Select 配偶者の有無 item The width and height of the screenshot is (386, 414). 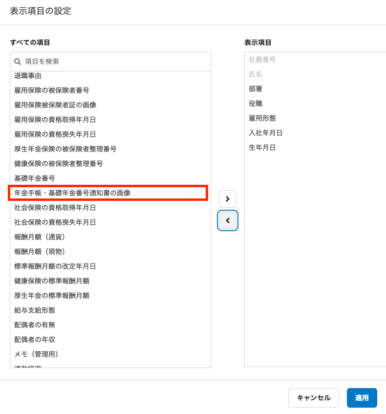[x=110, y=325]
